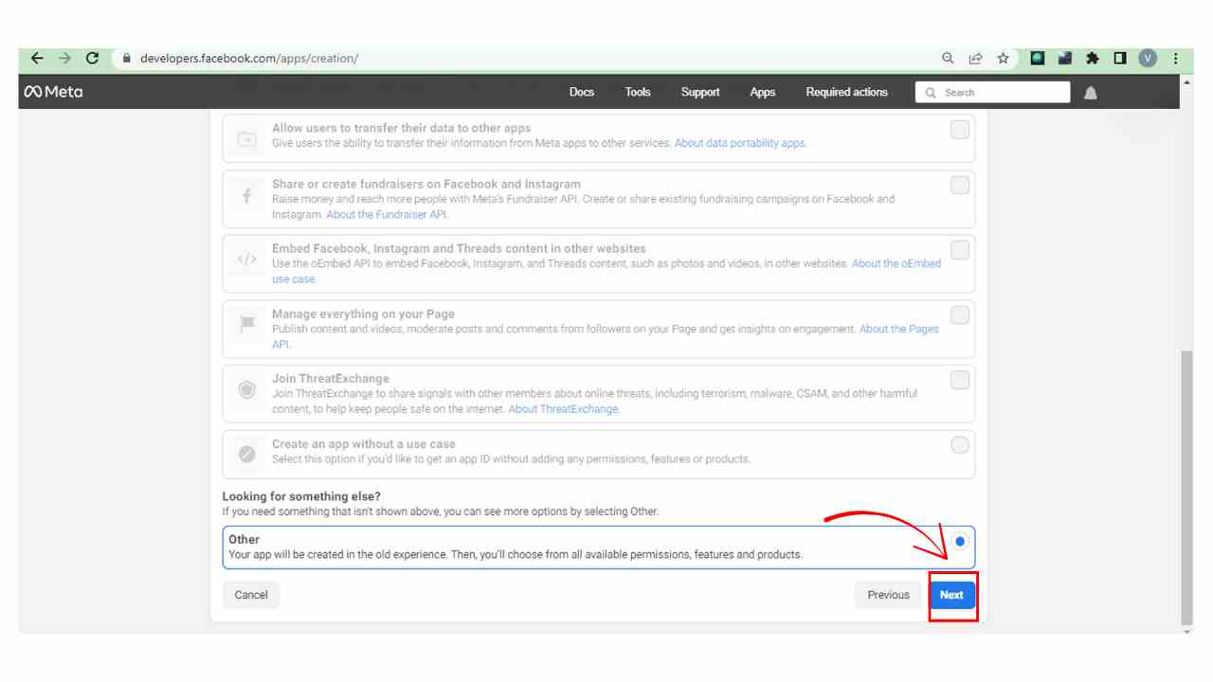Click the Meta logo in header
1213x682 pixels.
pos(54,92)
